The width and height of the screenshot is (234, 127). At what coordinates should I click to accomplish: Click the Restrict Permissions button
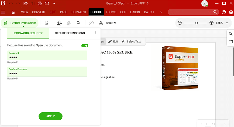click(x=20, y=23)
